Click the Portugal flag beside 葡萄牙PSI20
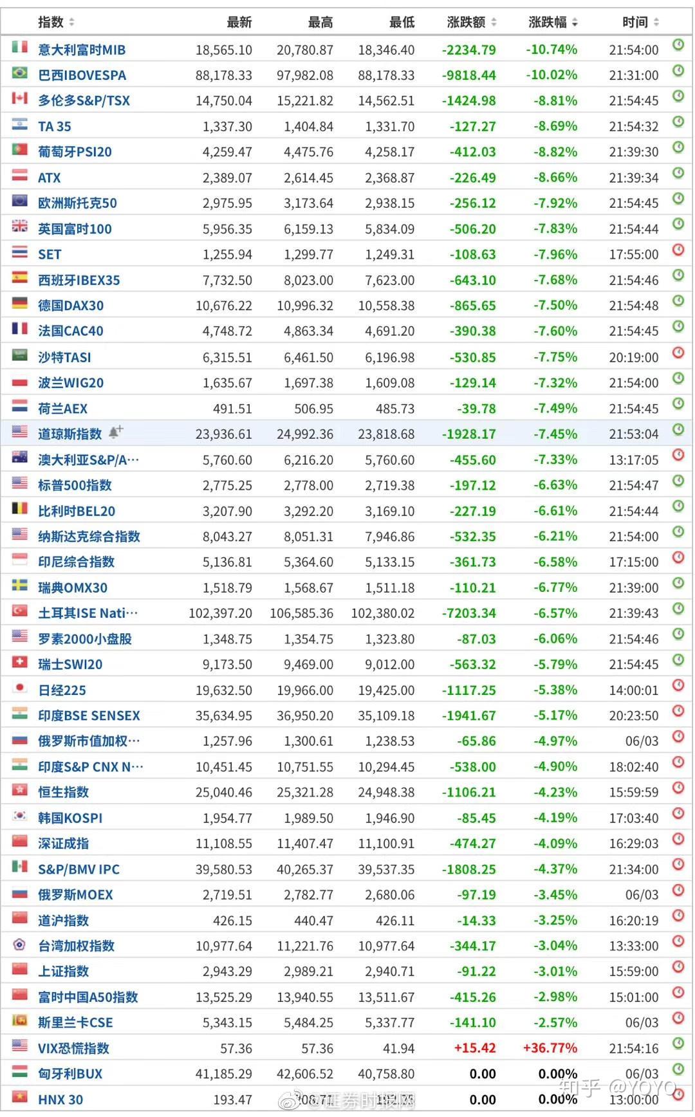 point(20,150)
